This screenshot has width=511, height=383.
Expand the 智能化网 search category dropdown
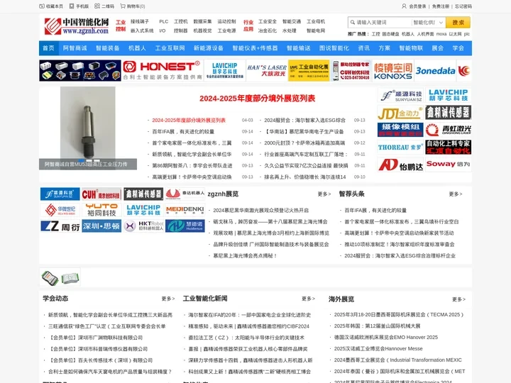coord(429,23)
